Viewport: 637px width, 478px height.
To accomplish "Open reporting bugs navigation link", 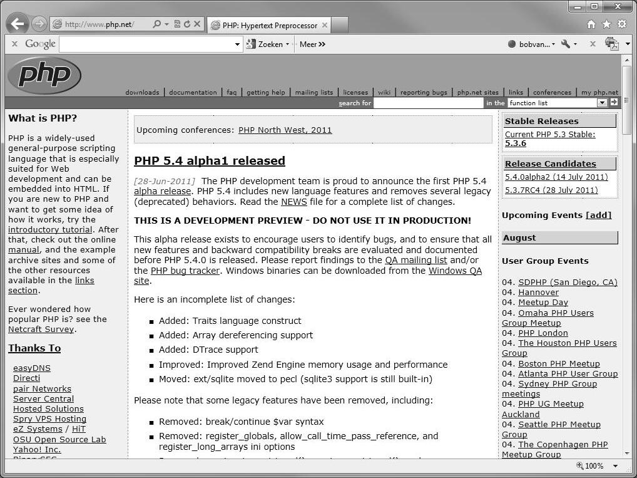I will [x=424, y=92].
